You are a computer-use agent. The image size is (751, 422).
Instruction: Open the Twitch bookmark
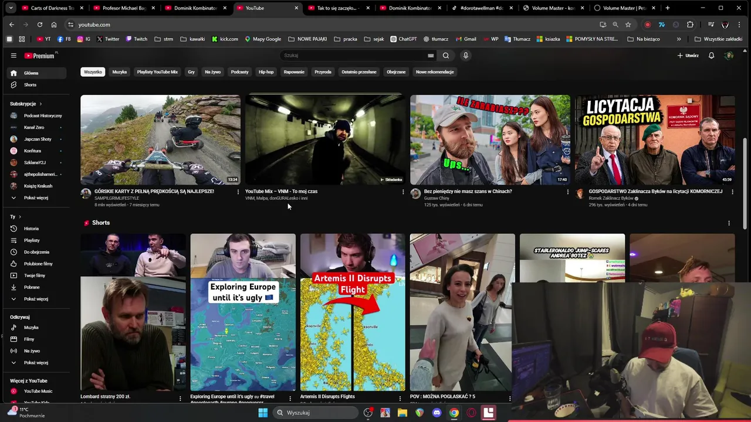[x=136, y=39]
